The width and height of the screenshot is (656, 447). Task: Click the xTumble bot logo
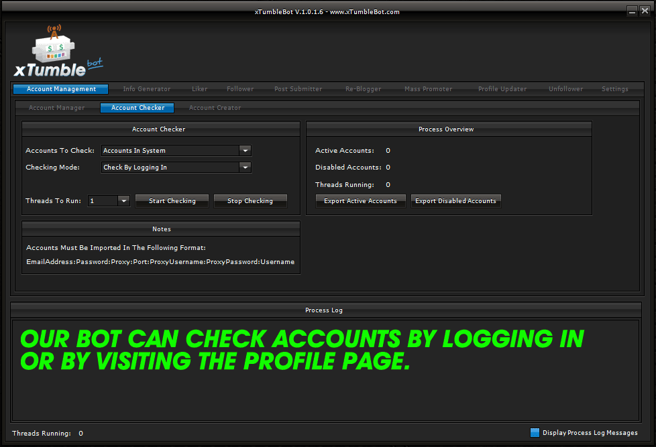pos(58,53)
